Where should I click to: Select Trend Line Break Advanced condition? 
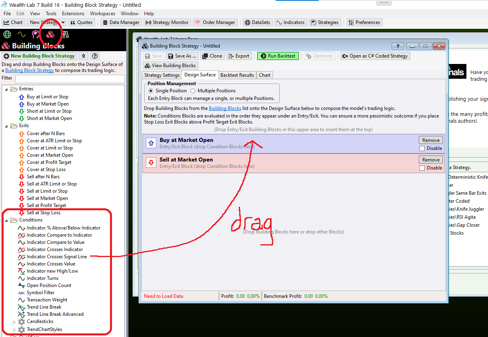click(55, 314)
